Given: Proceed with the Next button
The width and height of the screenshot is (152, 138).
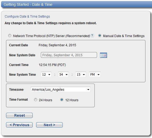Looking at the screenshot, I should coord(49,125).
